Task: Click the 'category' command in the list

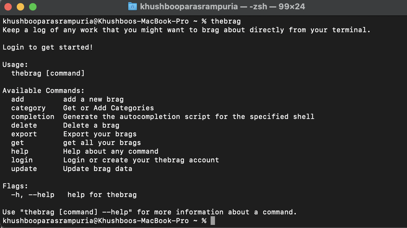Action: pos(28,108)
